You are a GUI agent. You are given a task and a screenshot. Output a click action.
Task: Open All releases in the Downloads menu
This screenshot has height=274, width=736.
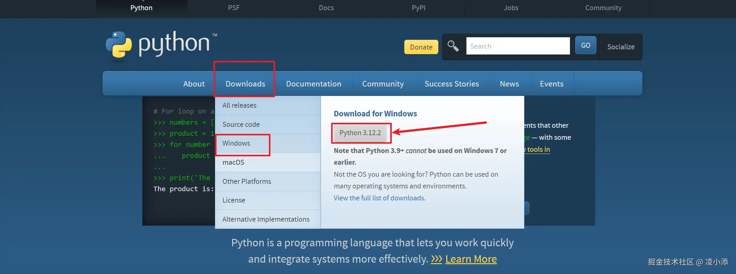239,105
